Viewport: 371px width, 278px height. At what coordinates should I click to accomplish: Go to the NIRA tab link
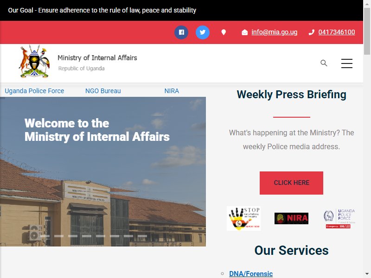[x=172, y=91]
